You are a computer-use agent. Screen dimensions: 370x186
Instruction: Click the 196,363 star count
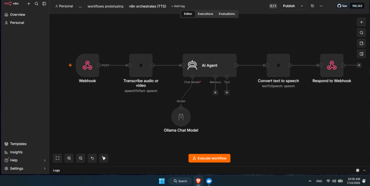[x=357, y=6]
